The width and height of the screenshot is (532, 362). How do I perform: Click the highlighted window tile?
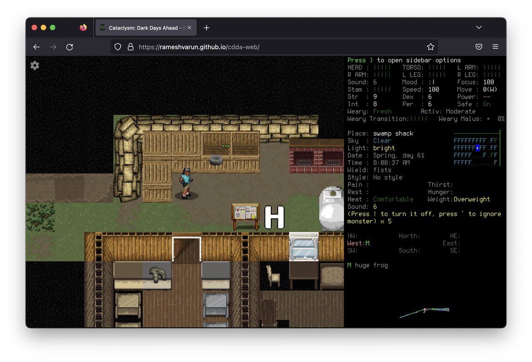tap(304, 247)
